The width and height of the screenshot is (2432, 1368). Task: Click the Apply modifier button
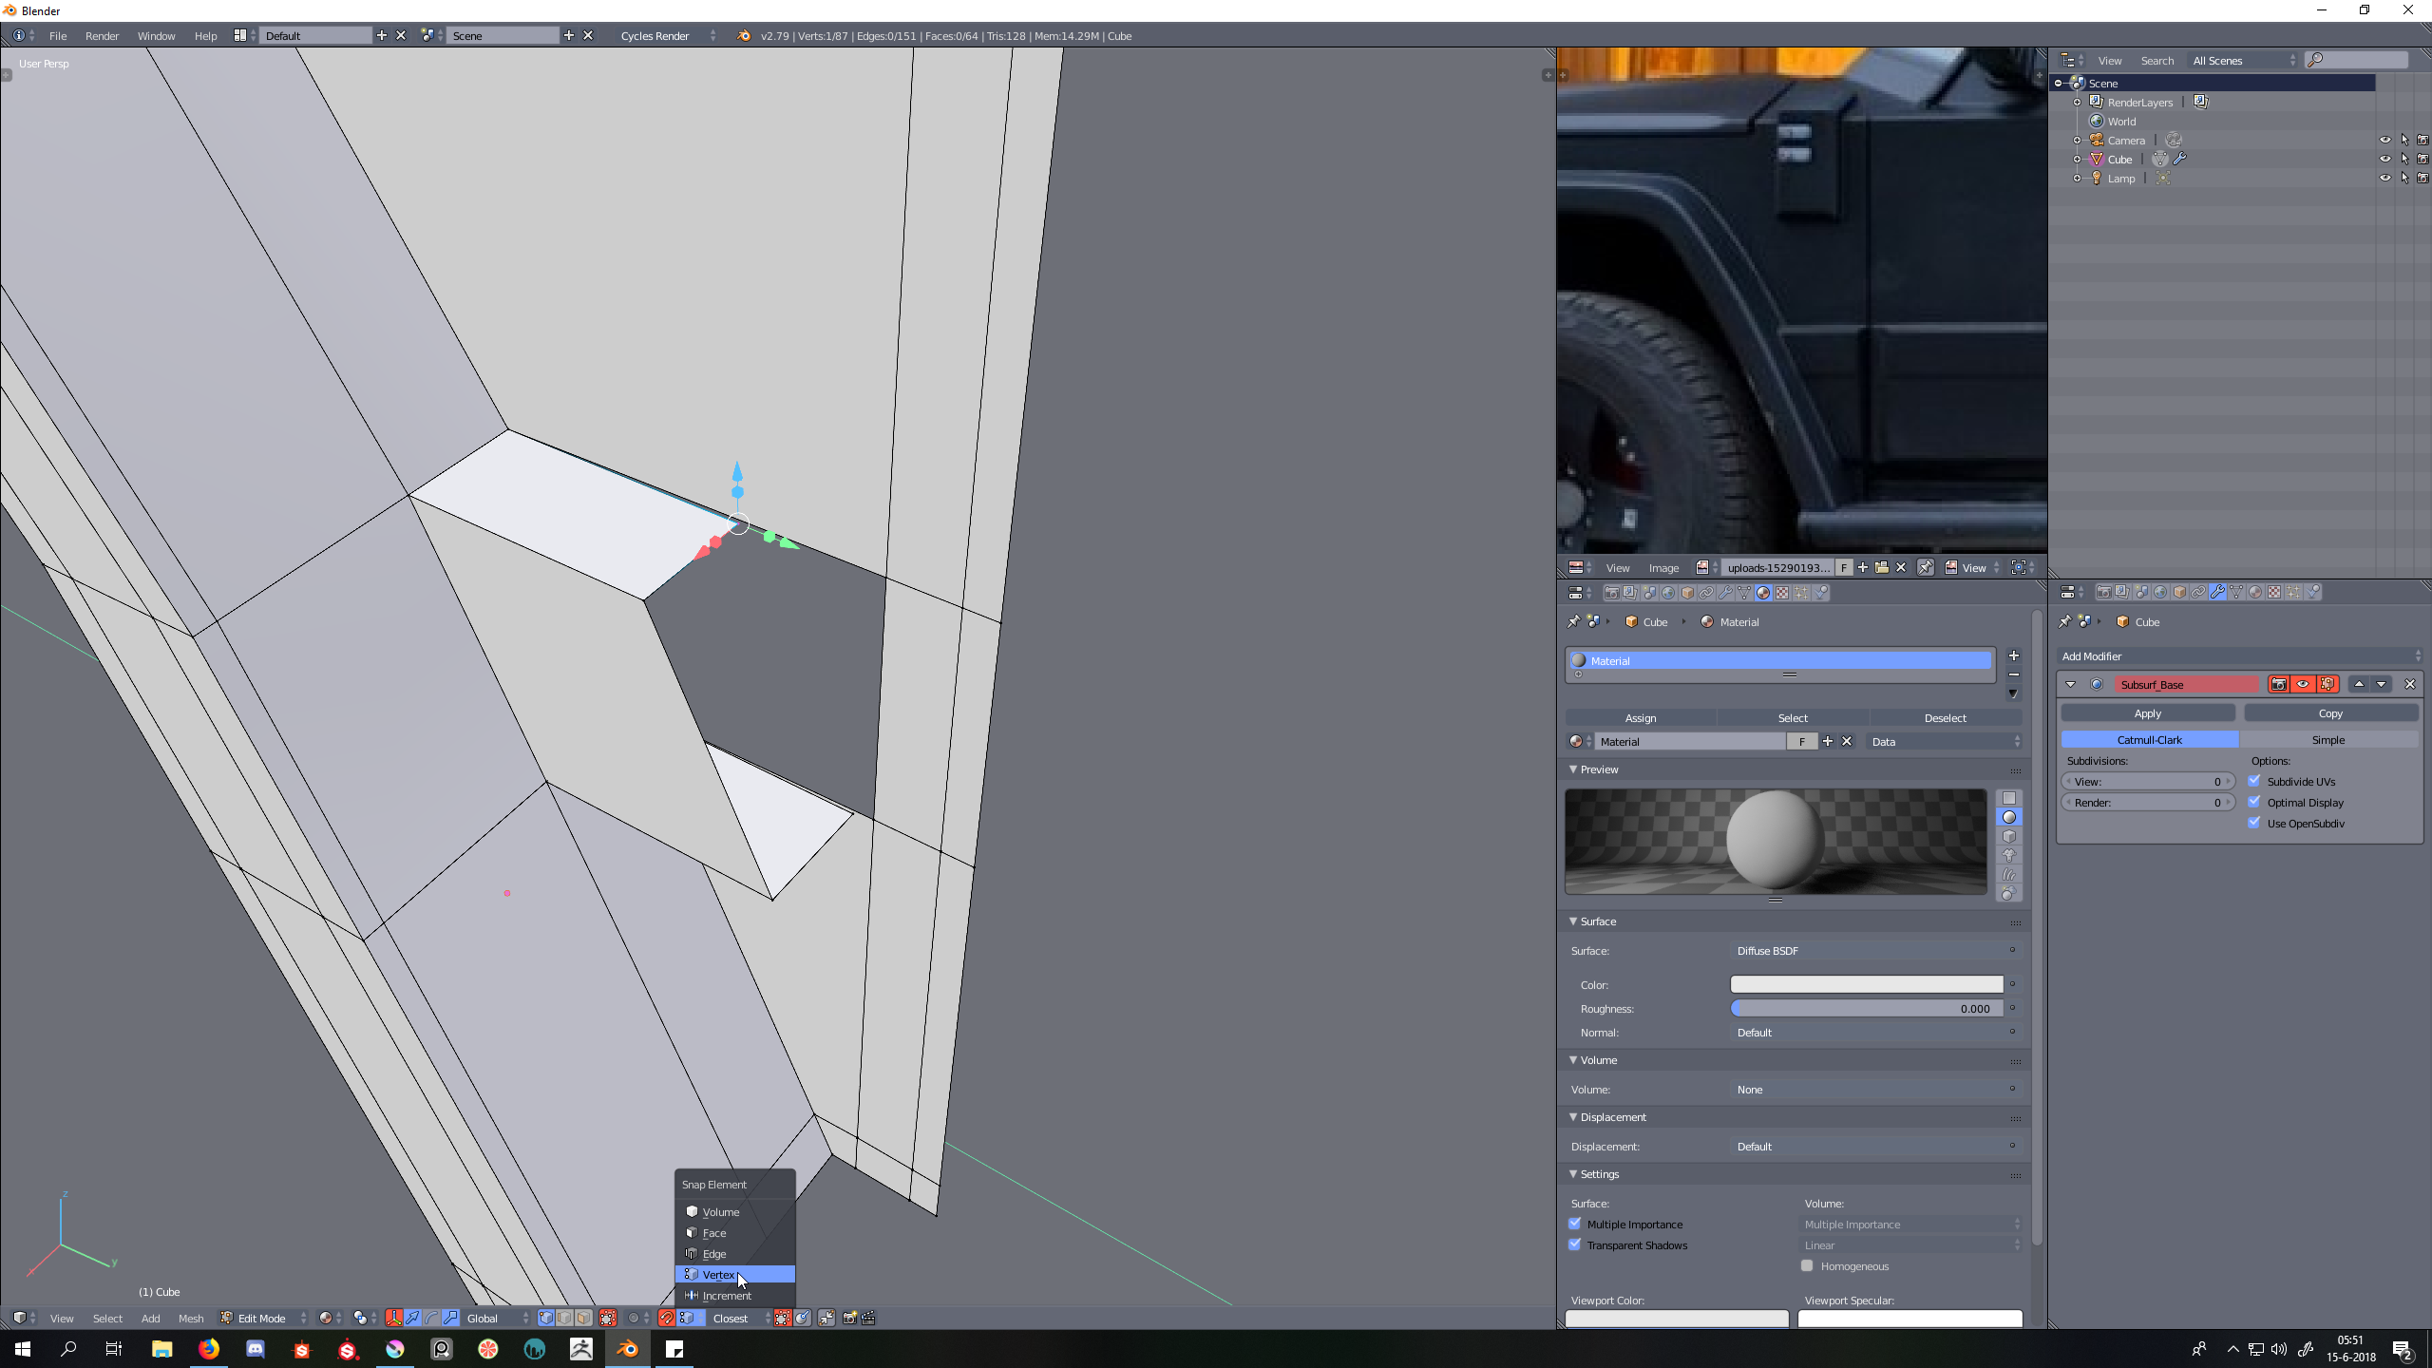(2147, 712)
